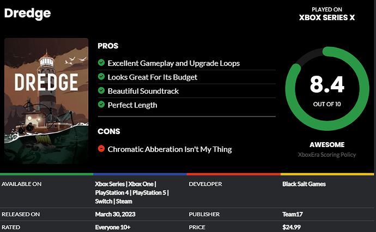This screenshot has height=232, width=376.
Task: Click the $24.99 price value
Action: click(x=292, y=227)
